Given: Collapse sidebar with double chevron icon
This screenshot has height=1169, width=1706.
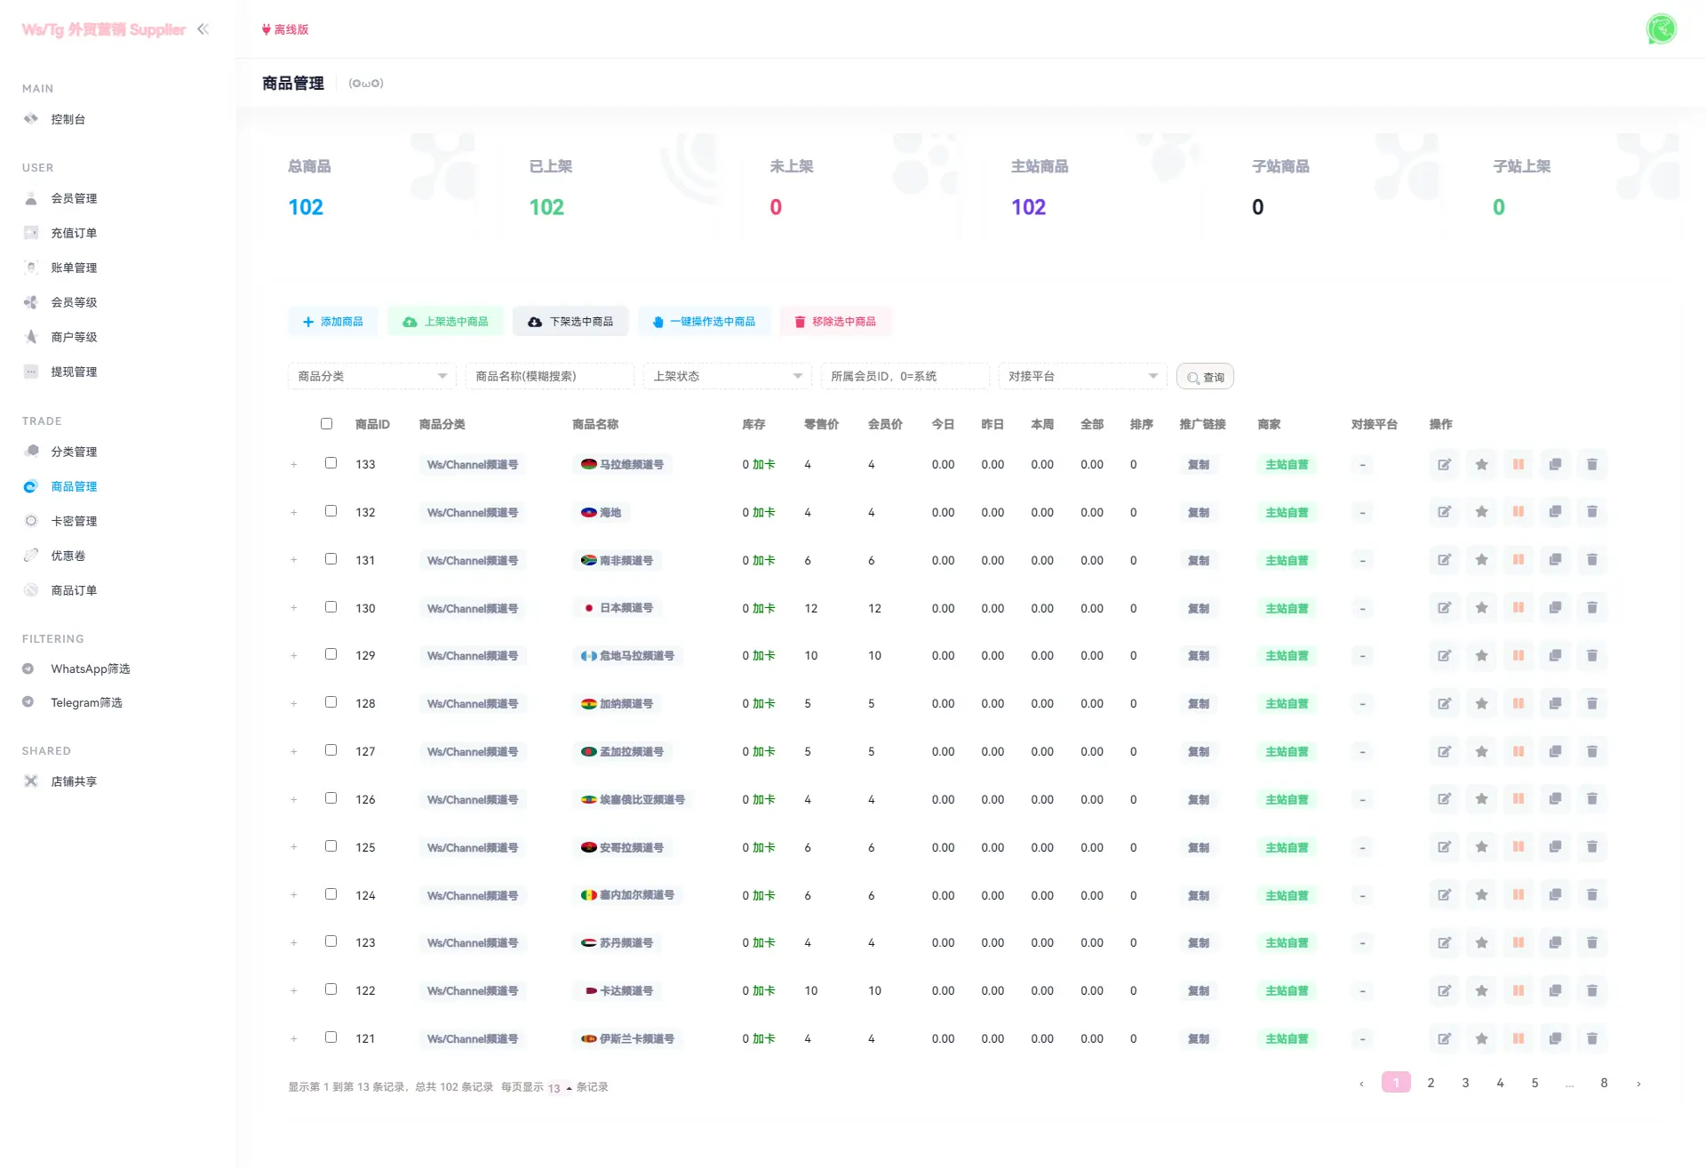Looking at the screenshot, I should tap(203, 29).
